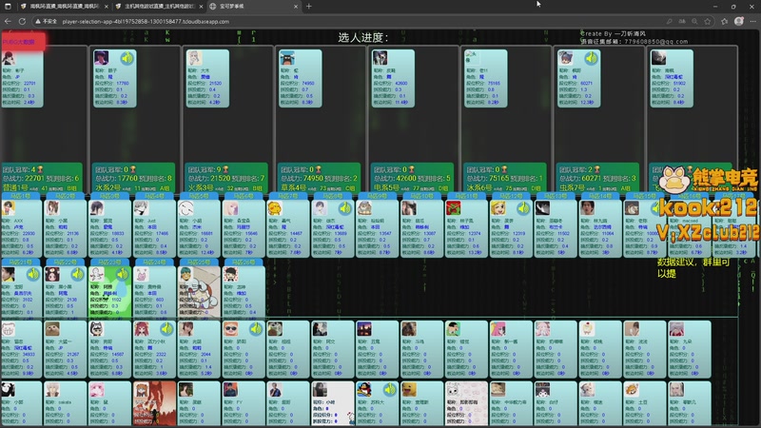The height and width of the screenshot is (428, 761).
Task: Select the 34933 player card
Action: coord(21,349)
